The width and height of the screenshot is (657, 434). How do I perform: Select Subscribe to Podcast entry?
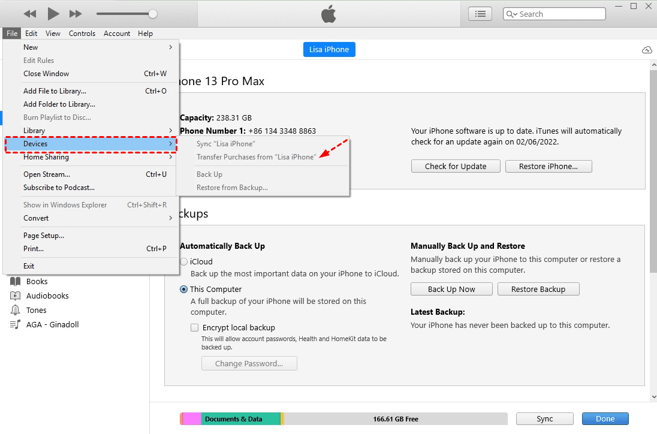click(91, 188)
